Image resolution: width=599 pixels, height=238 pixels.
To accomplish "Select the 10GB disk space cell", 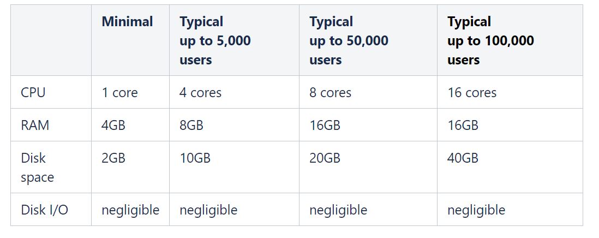I will click(195, 158).
